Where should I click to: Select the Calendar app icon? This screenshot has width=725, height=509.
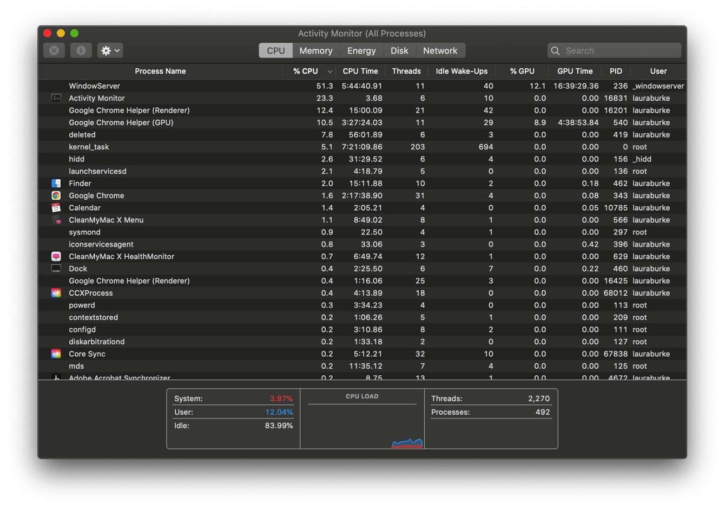[x=56, y=207]
